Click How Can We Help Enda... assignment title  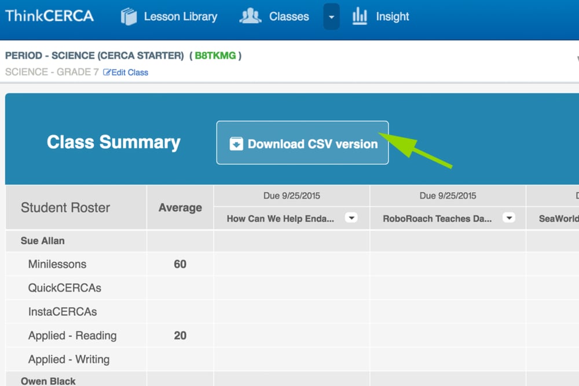(280, 219)
